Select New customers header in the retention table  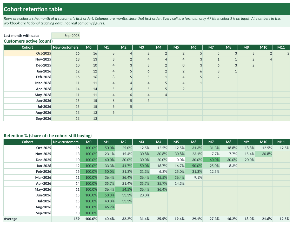(x=66, y=142)
